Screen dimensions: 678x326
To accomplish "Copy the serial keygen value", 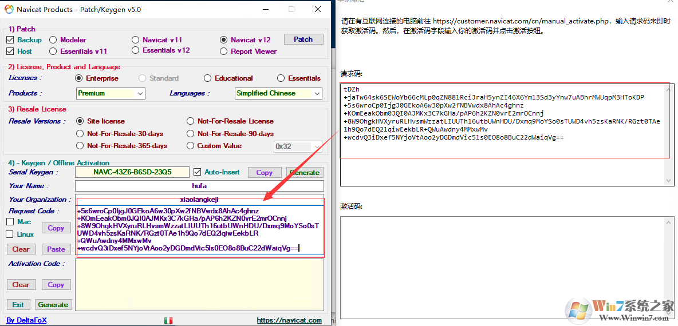I will pyautogui.click(x=264, y=172).
